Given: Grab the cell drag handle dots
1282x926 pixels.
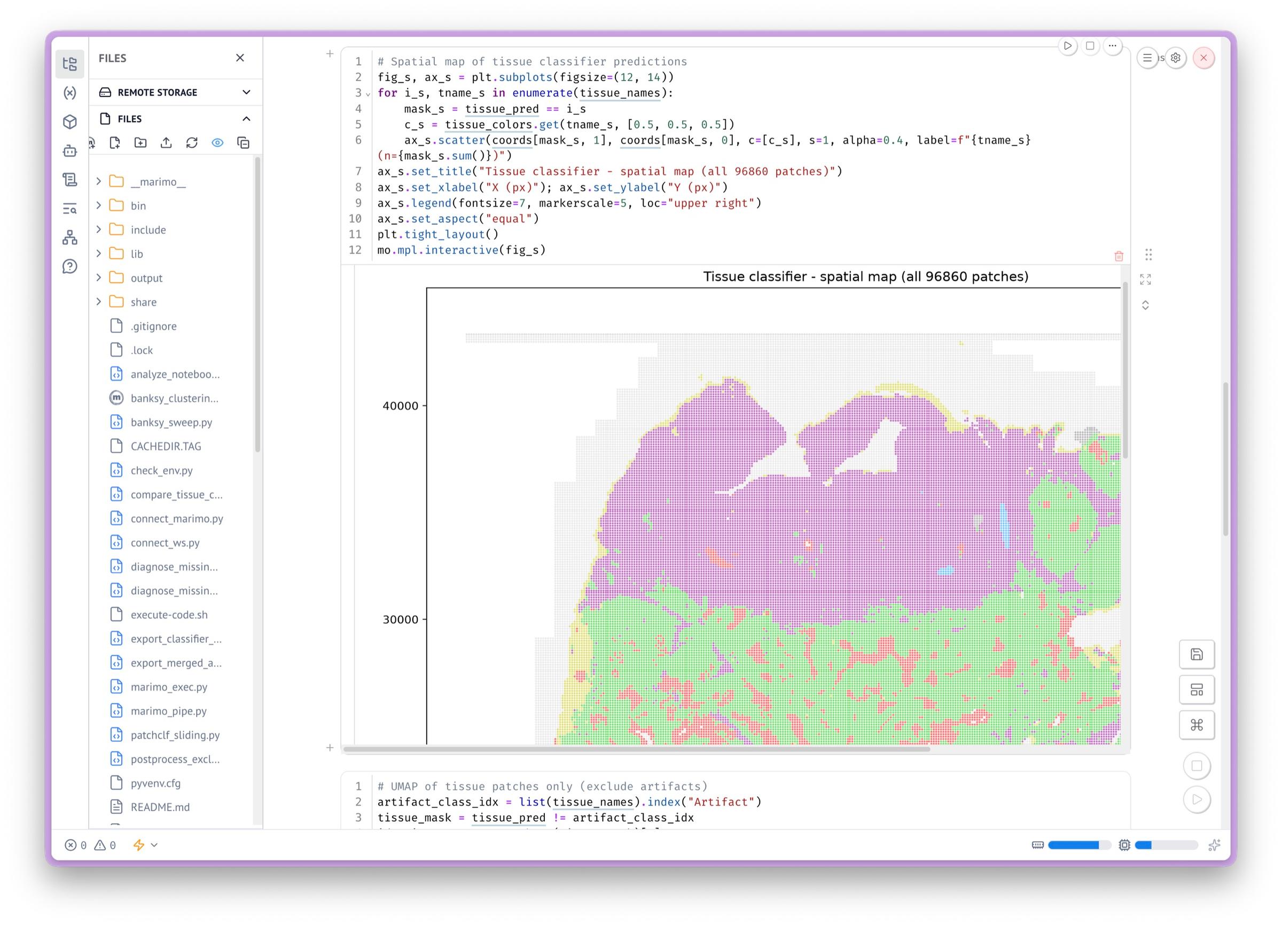Looking at the screenshot, I should tap(1148, 255).
